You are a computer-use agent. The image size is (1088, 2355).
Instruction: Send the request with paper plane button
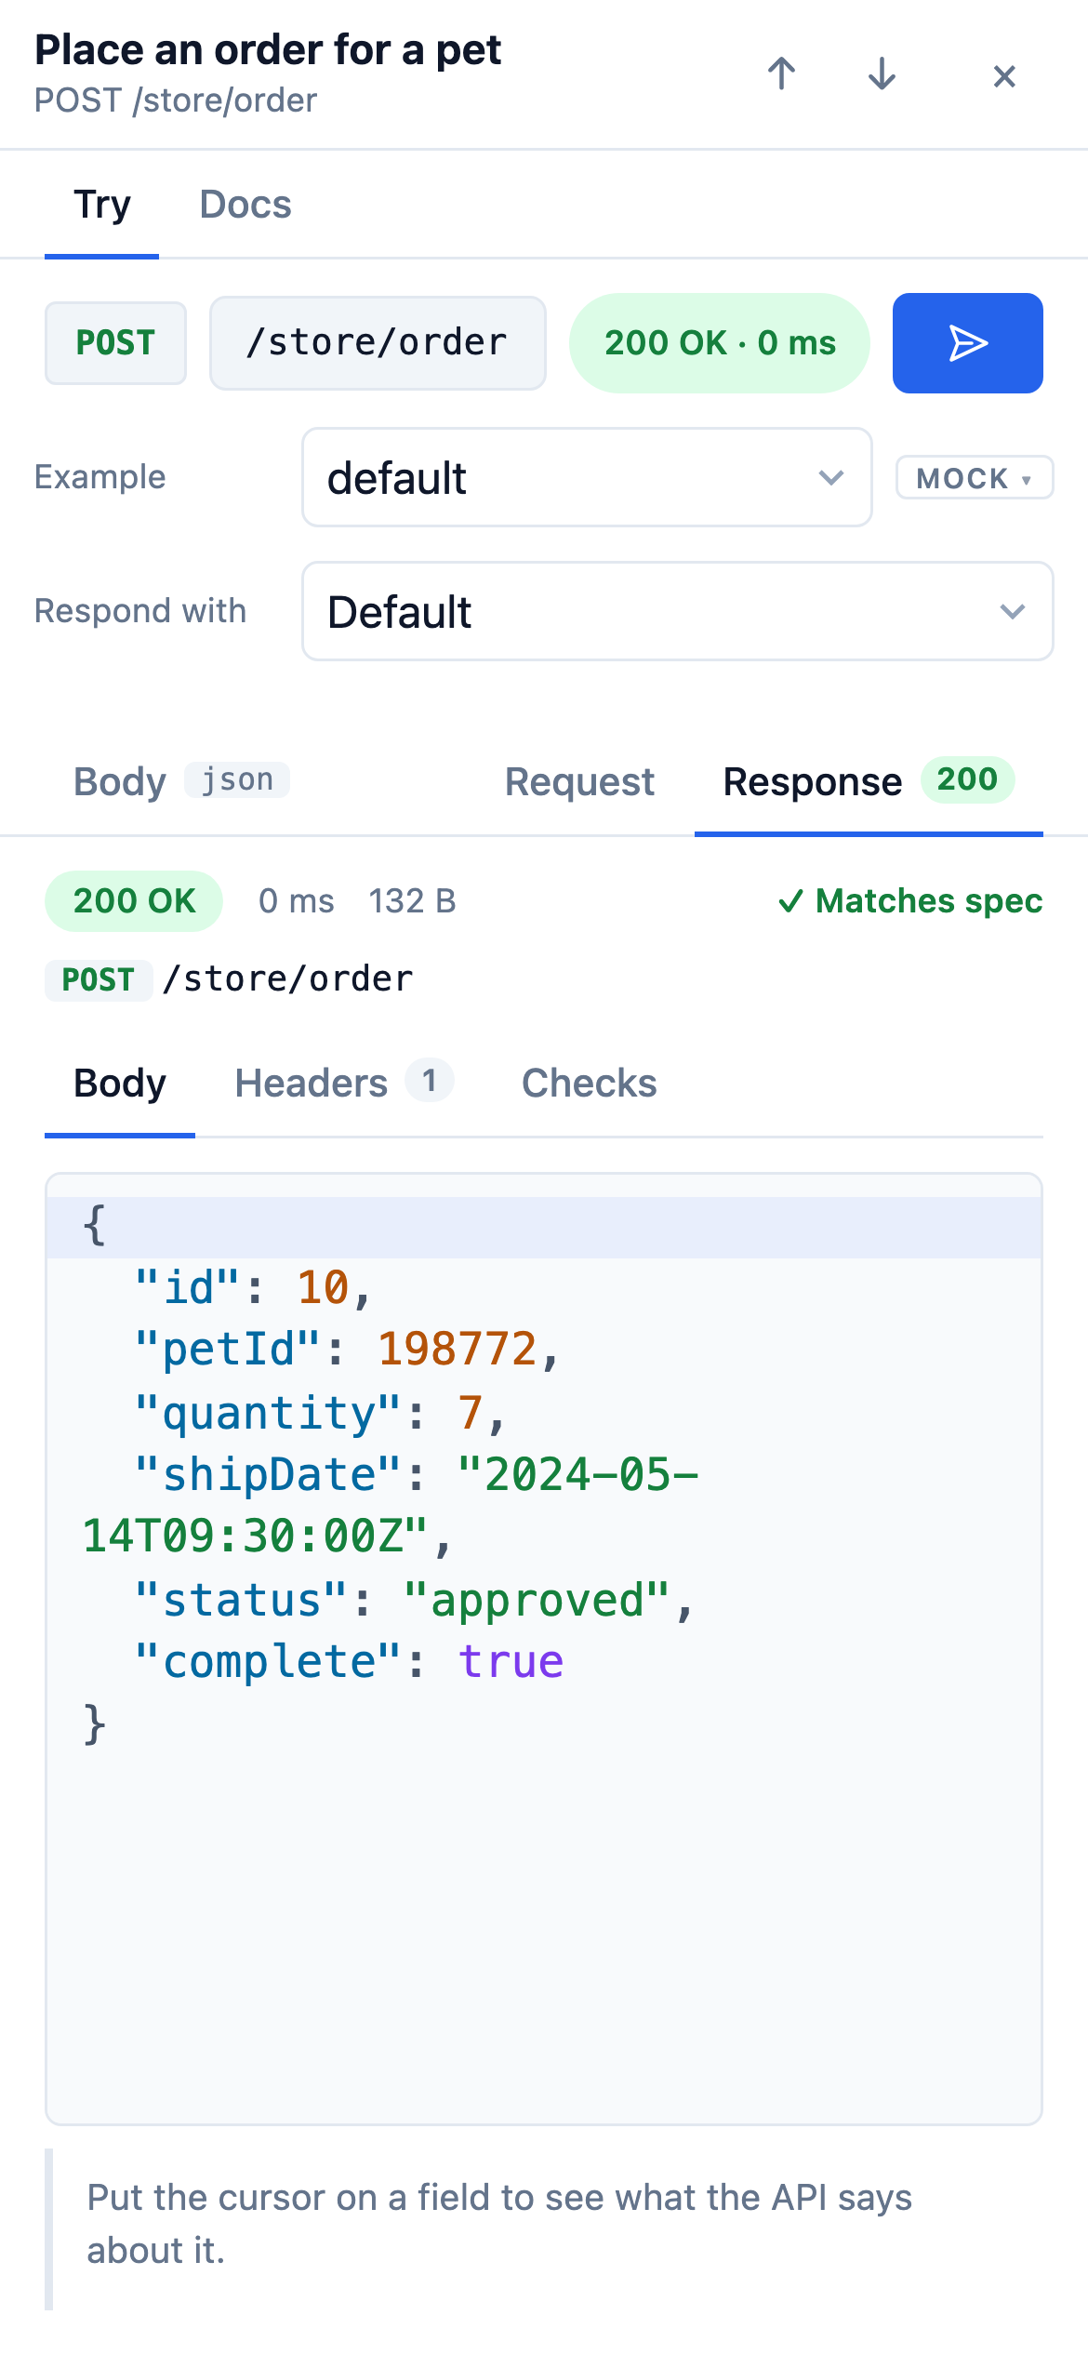coord(967,343)
